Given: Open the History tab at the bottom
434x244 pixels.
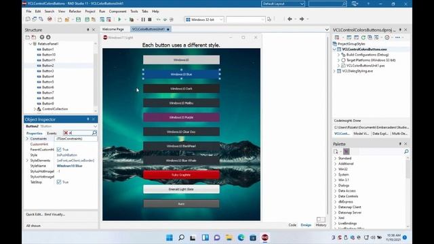Looking at the screenshot, I should 321,225.
